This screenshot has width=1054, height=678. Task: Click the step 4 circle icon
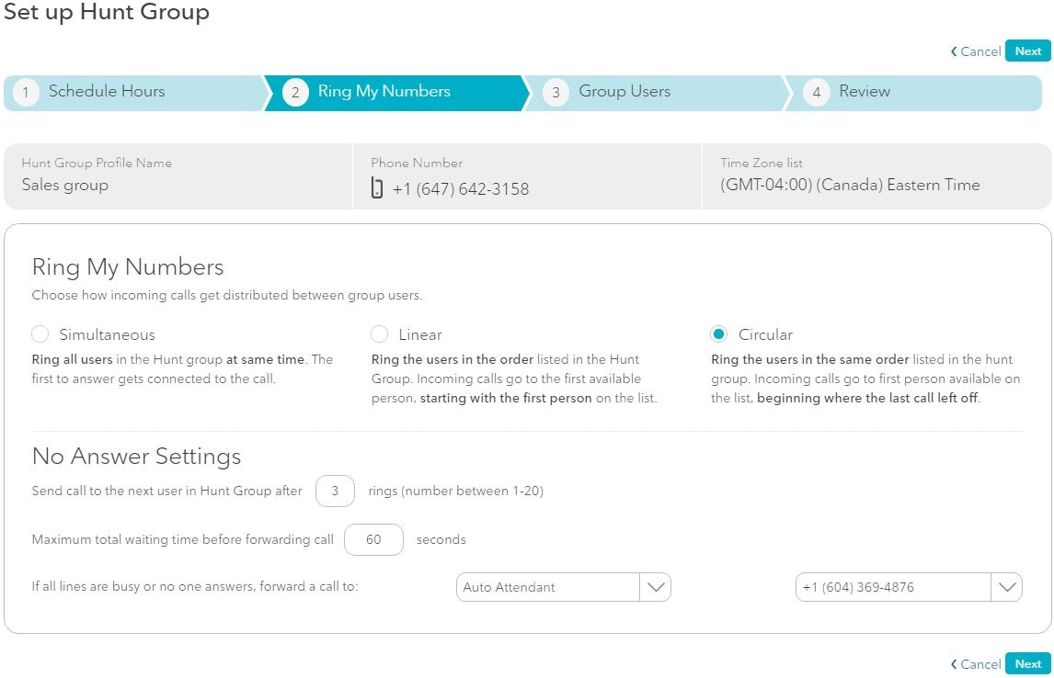click(817, 93)
